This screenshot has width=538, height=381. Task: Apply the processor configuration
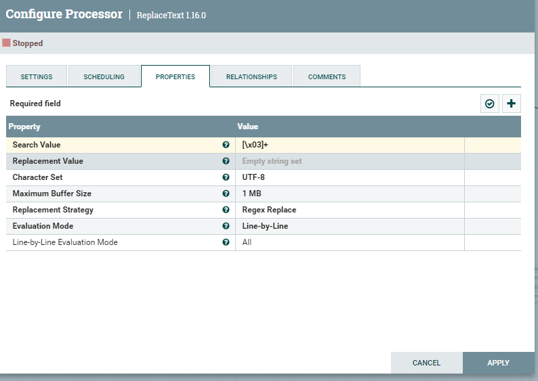click(499, 363)
